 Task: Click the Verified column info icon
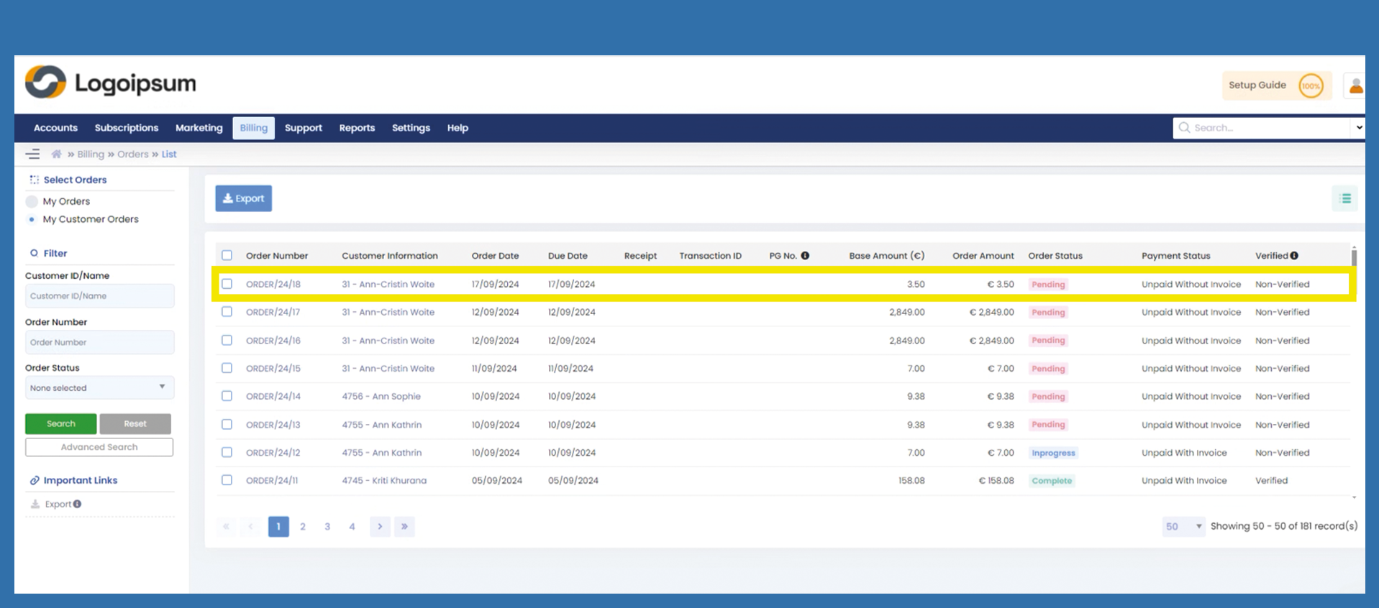click(x=1294, y=255)
